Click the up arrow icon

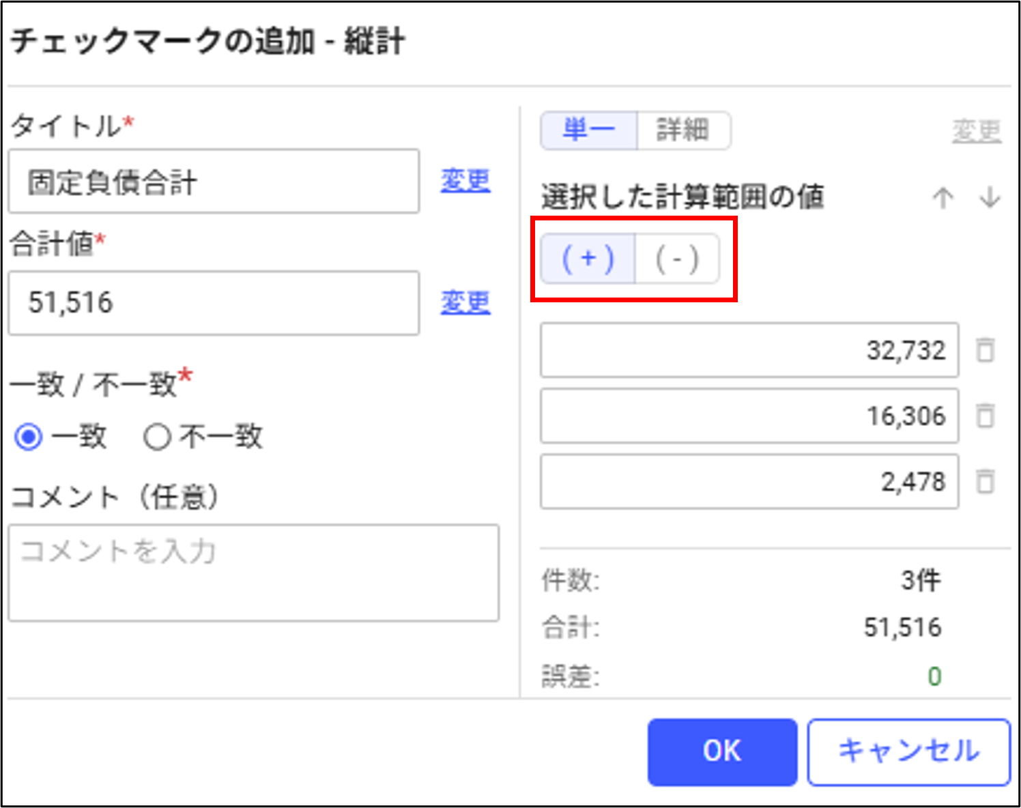[x=943, y=198]
